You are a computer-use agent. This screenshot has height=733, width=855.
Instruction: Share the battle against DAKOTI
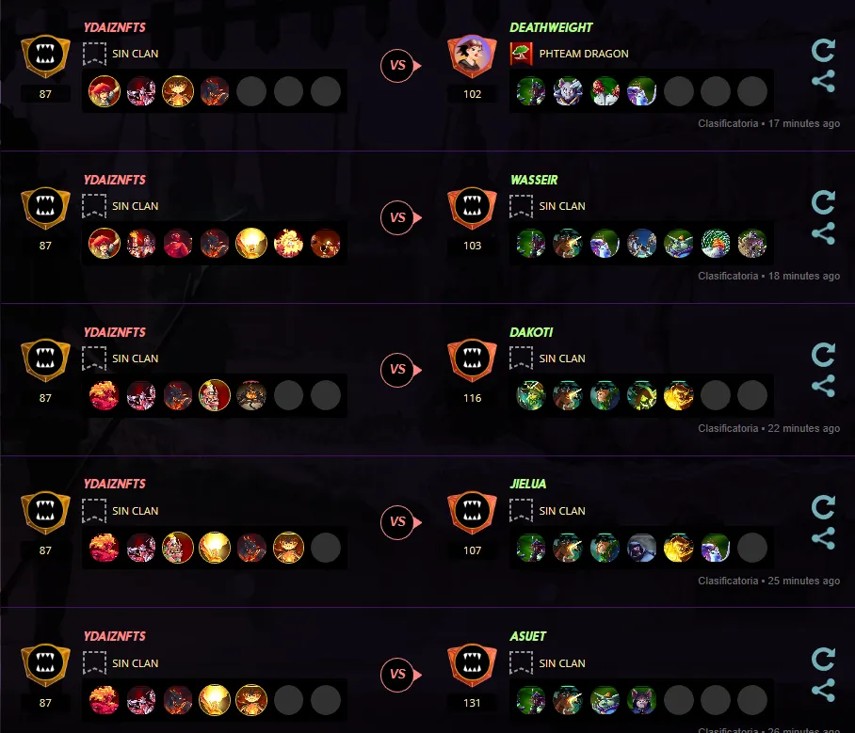(x=823, y=385)
